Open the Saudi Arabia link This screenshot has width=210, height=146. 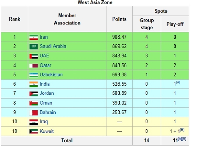coord(53,46)
